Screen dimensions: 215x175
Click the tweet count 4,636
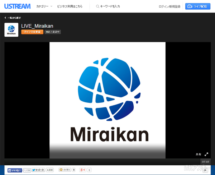click(50, 170)
